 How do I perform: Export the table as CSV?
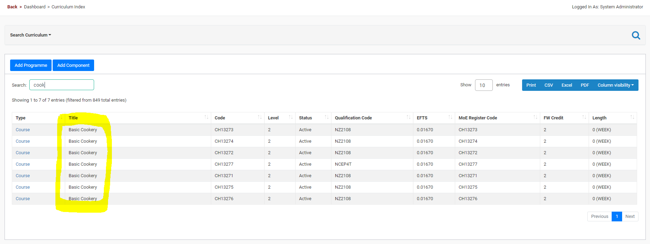[549, 85]
